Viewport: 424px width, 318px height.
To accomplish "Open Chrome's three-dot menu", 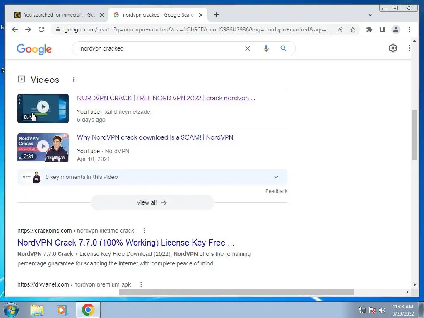I will tap(409, 29).
